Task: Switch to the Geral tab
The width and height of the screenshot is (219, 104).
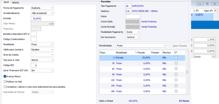Action: (x=6, y=2)
